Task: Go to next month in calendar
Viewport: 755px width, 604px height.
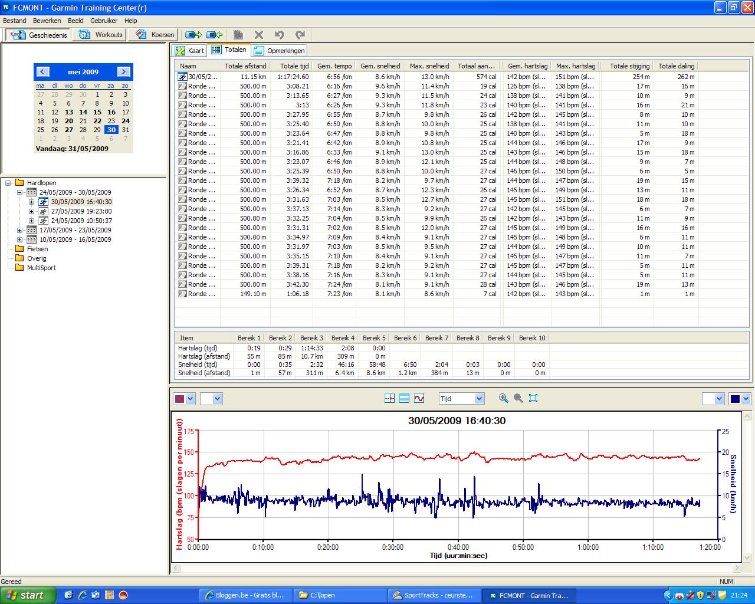Action: [x=123, y=71]
